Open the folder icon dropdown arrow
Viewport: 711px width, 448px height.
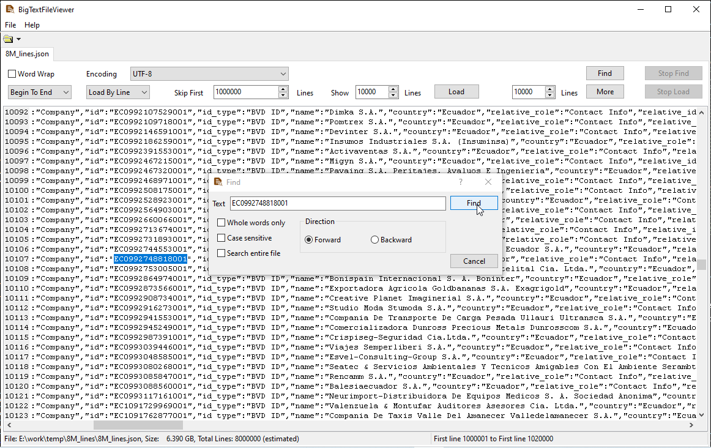[x=18, y=40]
